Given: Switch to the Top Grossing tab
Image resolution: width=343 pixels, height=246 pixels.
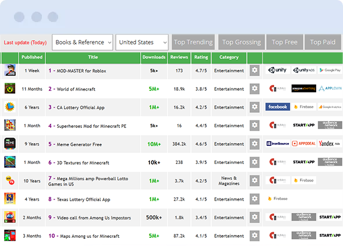Looking at the screenshot, I should (241, 42).
